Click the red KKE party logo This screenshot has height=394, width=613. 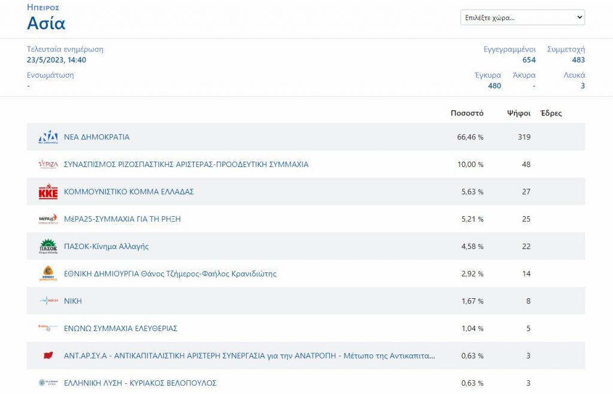point(48,192)
